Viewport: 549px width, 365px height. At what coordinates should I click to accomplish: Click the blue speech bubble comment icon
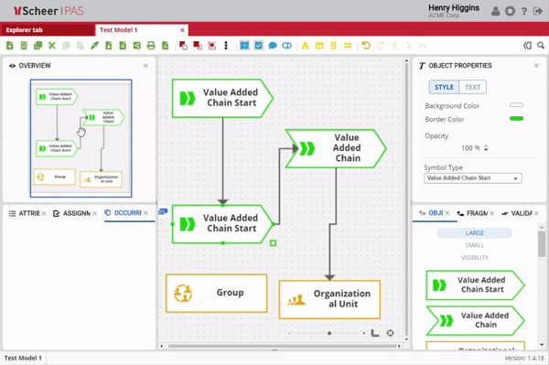273,46
